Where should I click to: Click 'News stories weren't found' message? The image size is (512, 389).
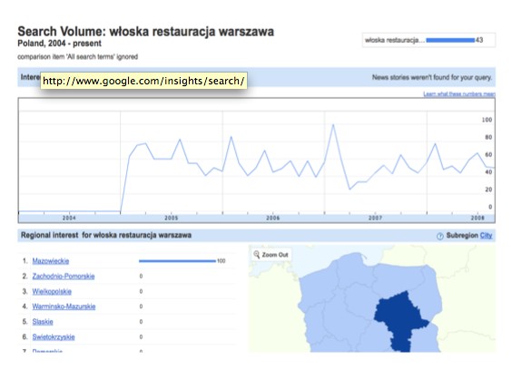[x=432, y=77]
